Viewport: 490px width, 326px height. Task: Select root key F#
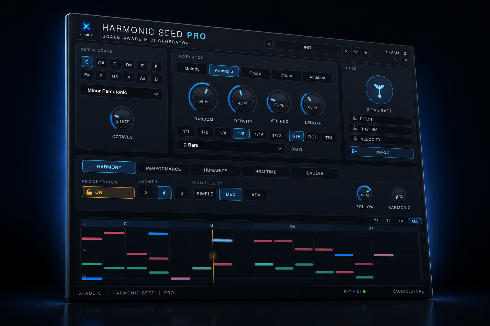[x=87, y=75]
